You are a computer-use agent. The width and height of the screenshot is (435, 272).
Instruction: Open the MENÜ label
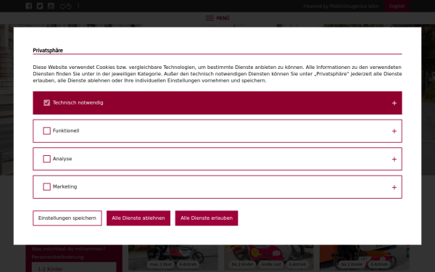(x=223, y=18)
